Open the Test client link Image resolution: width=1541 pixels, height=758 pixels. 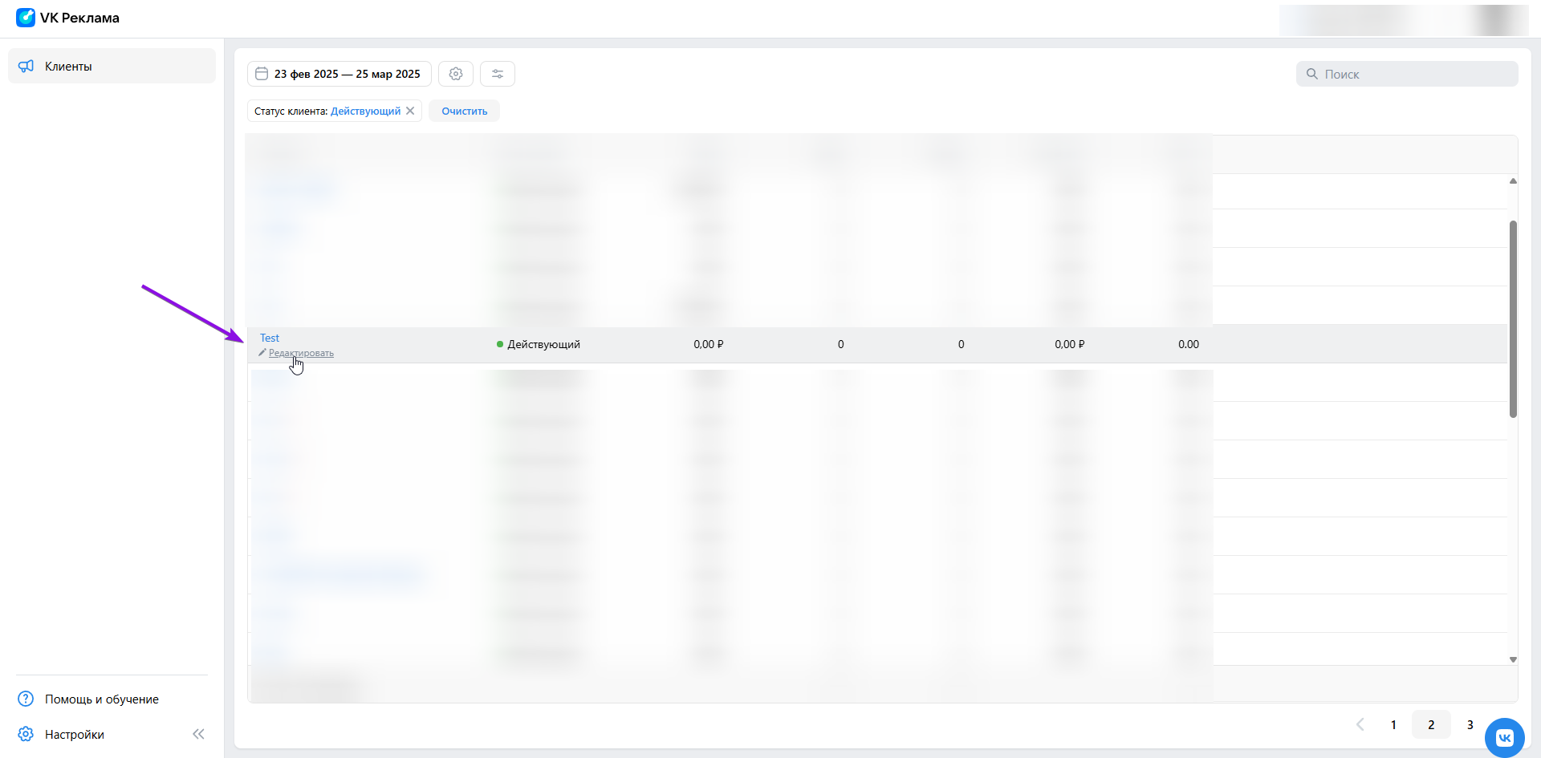270,338
